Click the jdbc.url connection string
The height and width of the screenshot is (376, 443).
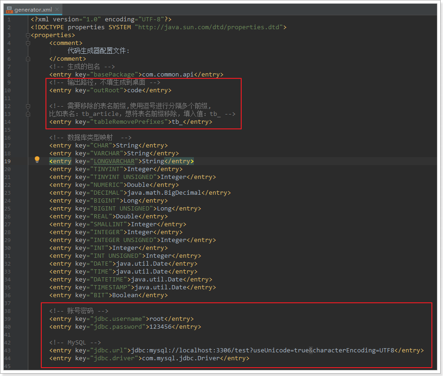click(263, 351)
